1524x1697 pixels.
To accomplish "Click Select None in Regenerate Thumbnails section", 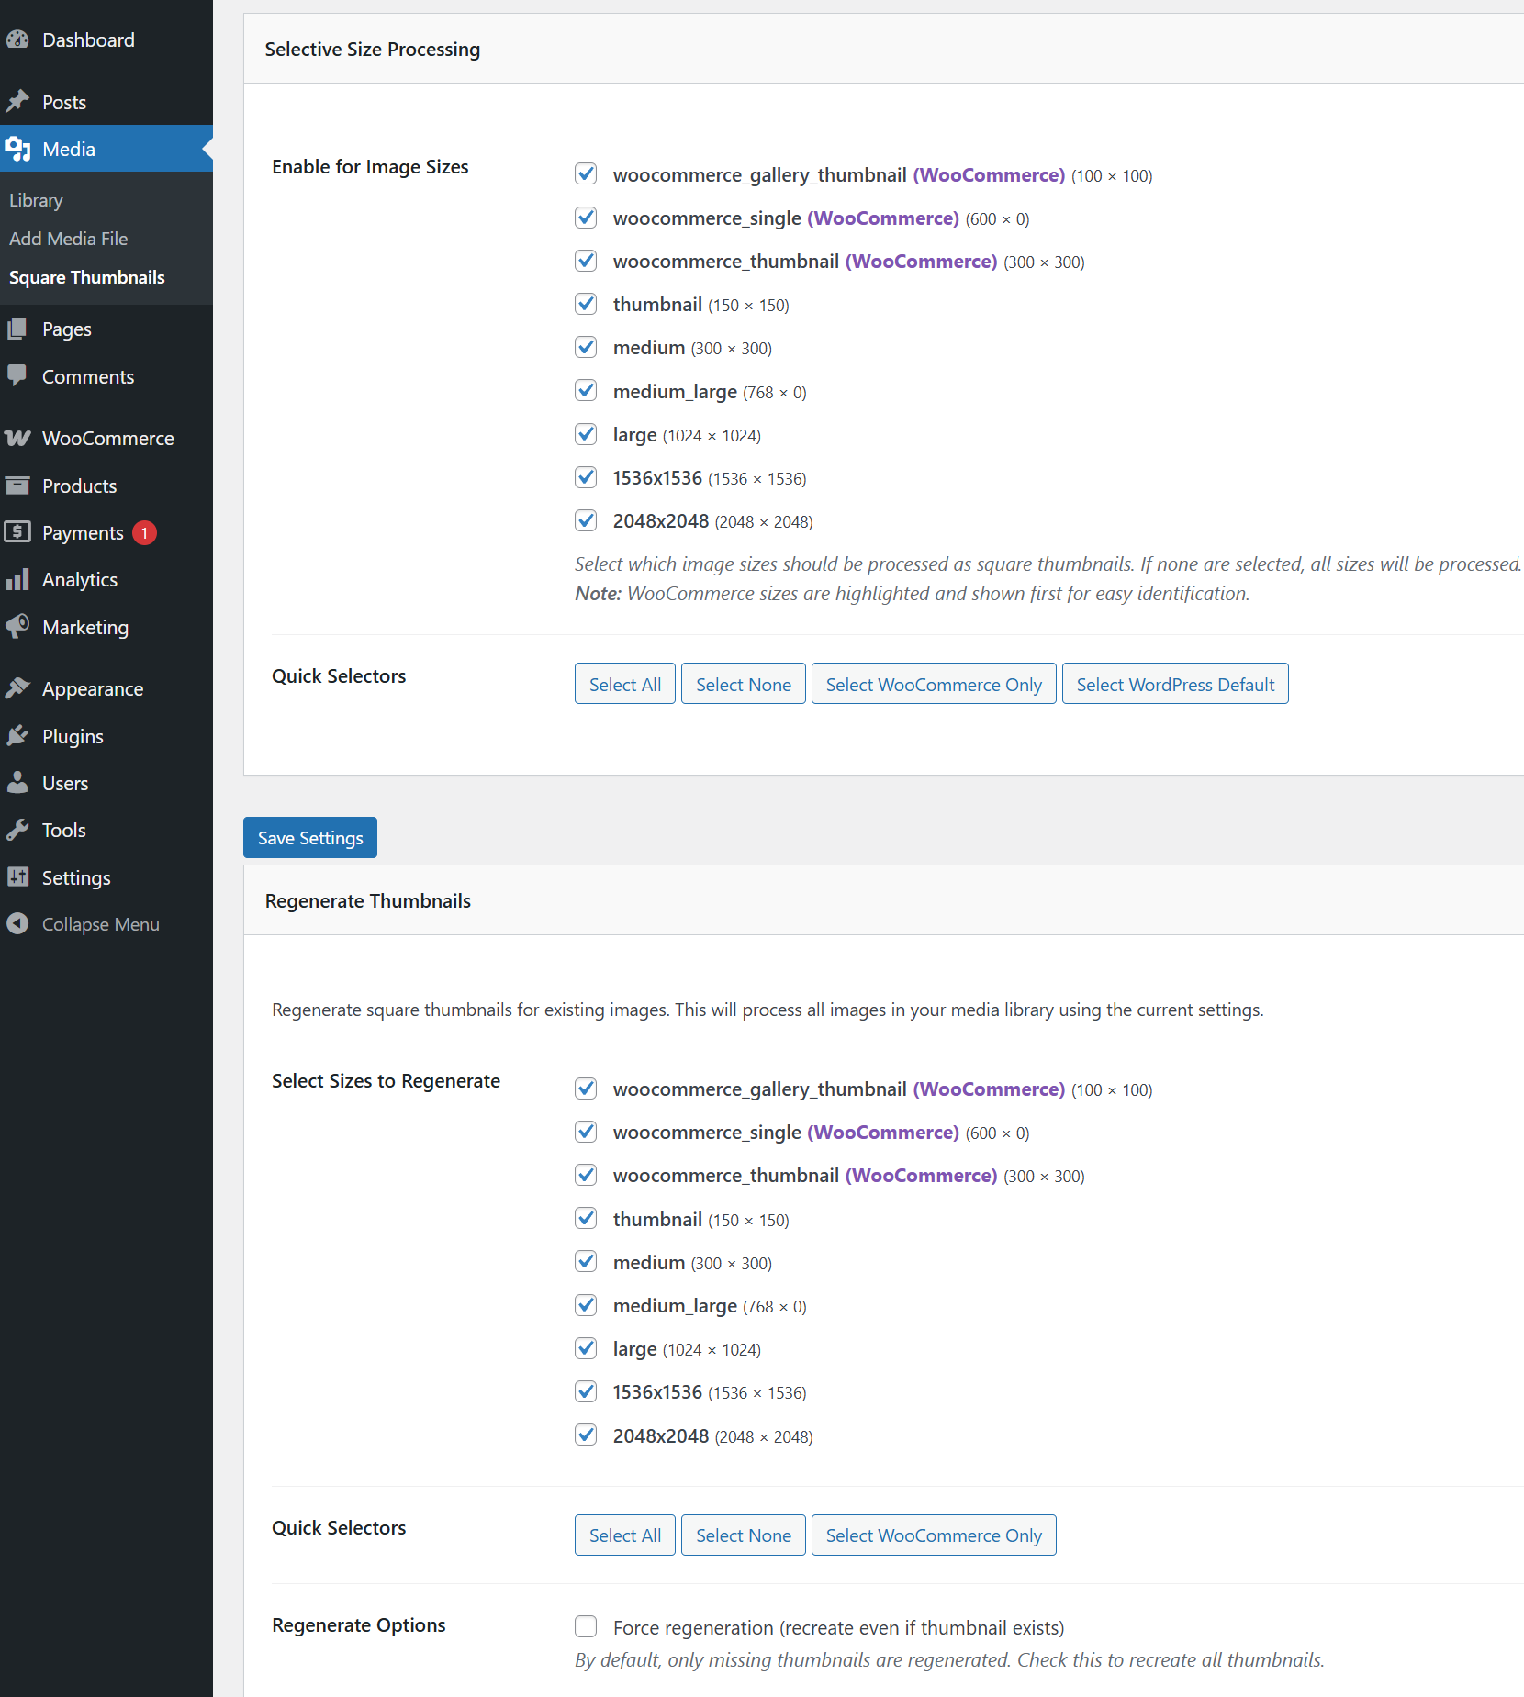I will (x=744, y=1535).
